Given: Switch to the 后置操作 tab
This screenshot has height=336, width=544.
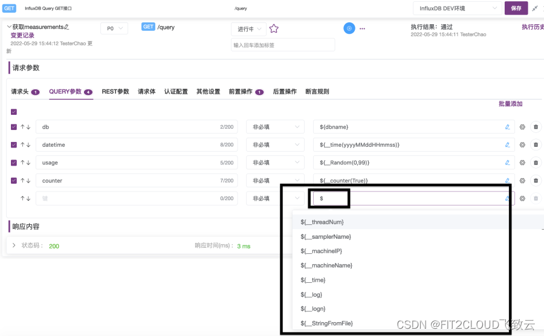Looking at the screenshot, I should point(285,91).
